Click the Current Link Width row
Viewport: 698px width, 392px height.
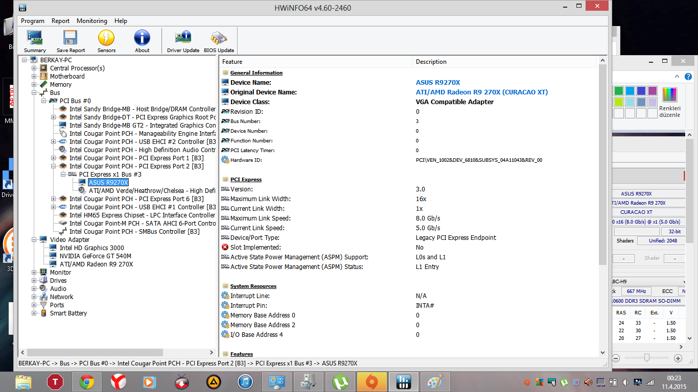[x=409, y=209]
